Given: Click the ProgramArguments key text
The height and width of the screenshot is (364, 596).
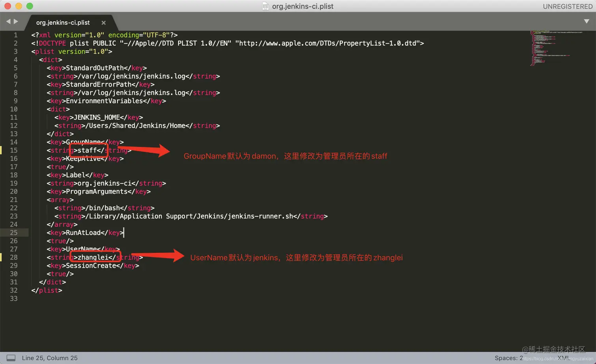Looking at the screenshot, I should [x=97, y=192].
